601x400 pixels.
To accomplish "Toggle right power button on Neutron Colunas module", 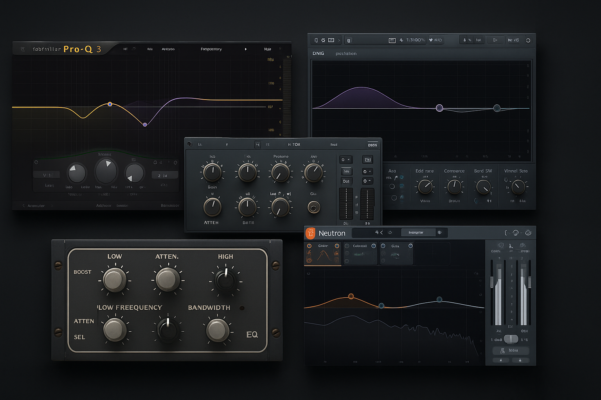I will (x=374, y=246).
